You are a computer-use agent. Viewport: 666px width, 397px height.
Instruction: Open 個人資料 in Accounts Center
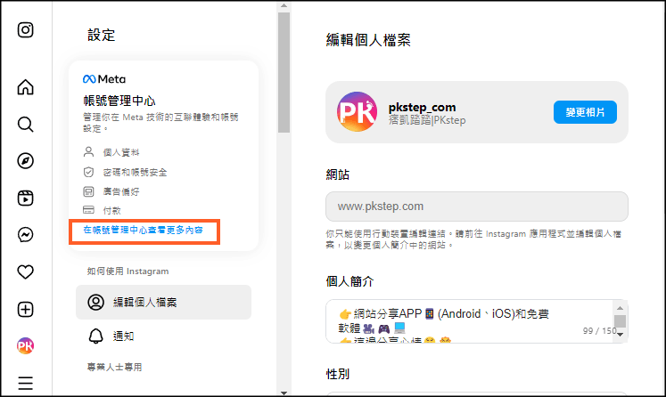pos(121,152)
